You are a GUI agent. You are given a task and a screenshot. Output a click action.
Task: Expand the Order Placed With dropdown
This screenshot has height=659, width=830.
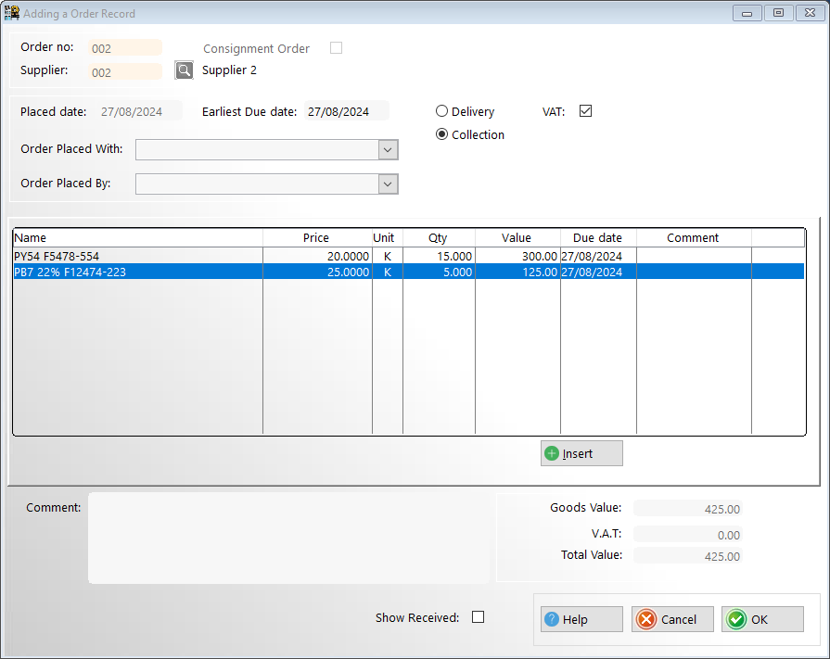(388, 150)
